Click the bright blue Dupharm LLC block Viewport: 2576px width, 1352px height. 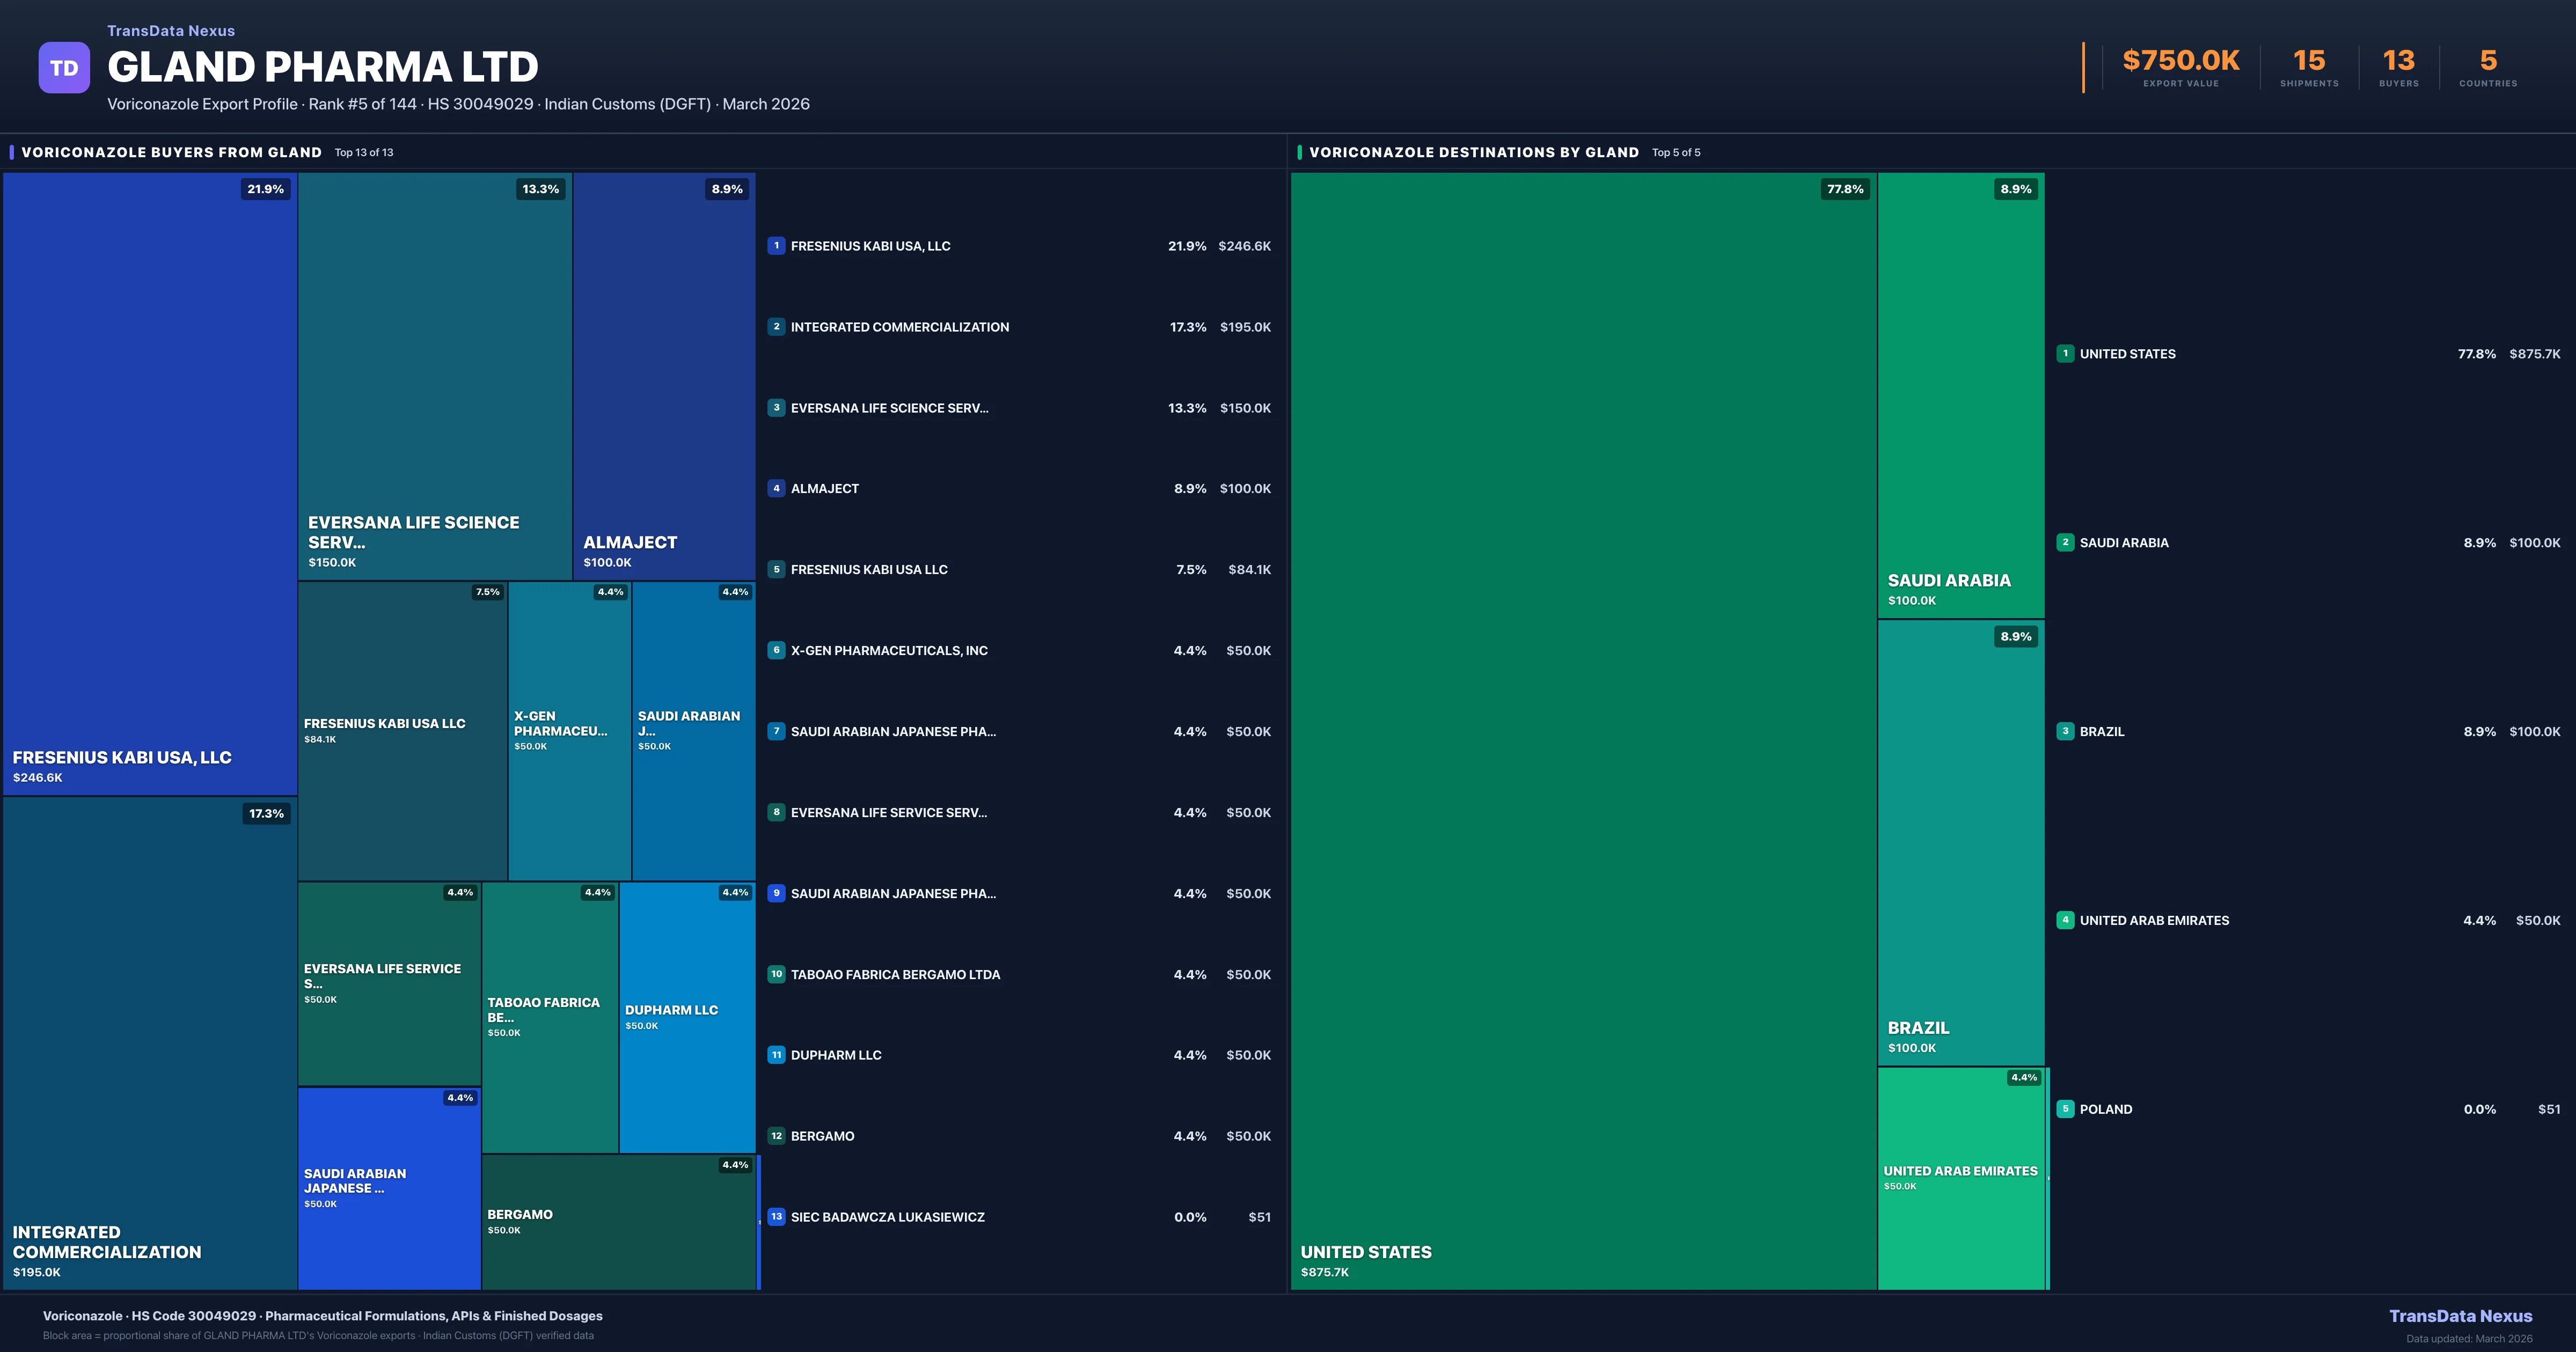(x=687, y=1017)
